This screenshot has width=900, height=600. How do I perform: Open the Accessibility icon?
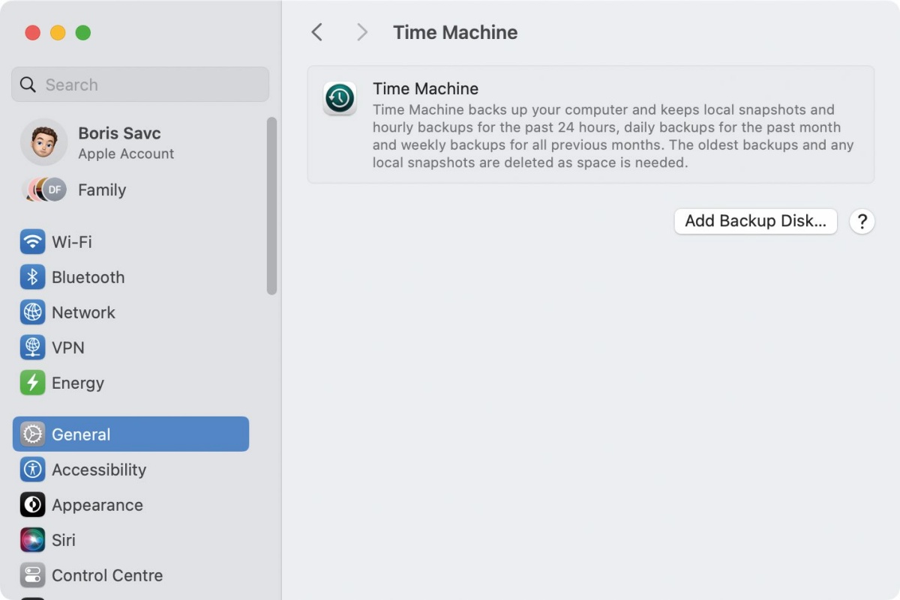click(x=32, y=470)
